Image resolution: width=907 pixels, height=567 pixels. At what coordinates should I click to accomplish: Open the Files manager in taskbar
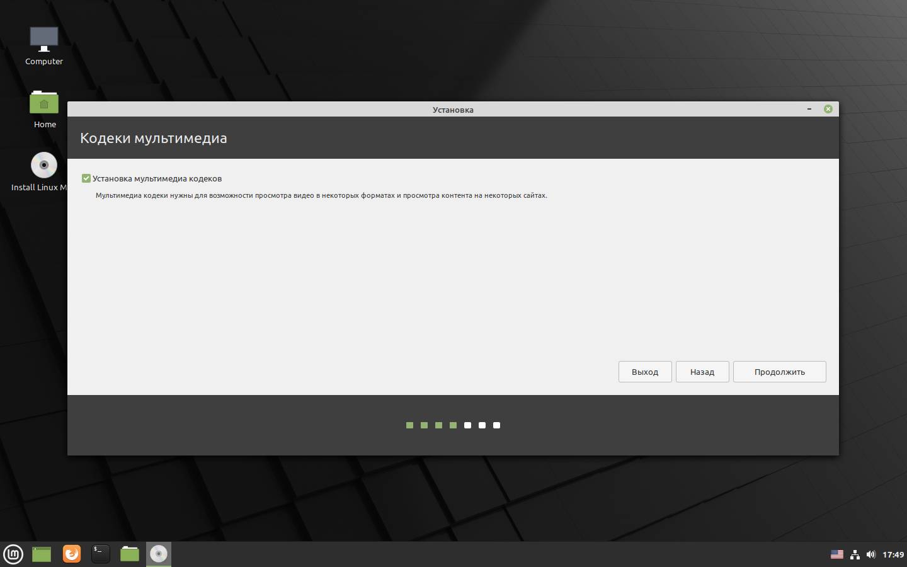click(x=130, y=554)
